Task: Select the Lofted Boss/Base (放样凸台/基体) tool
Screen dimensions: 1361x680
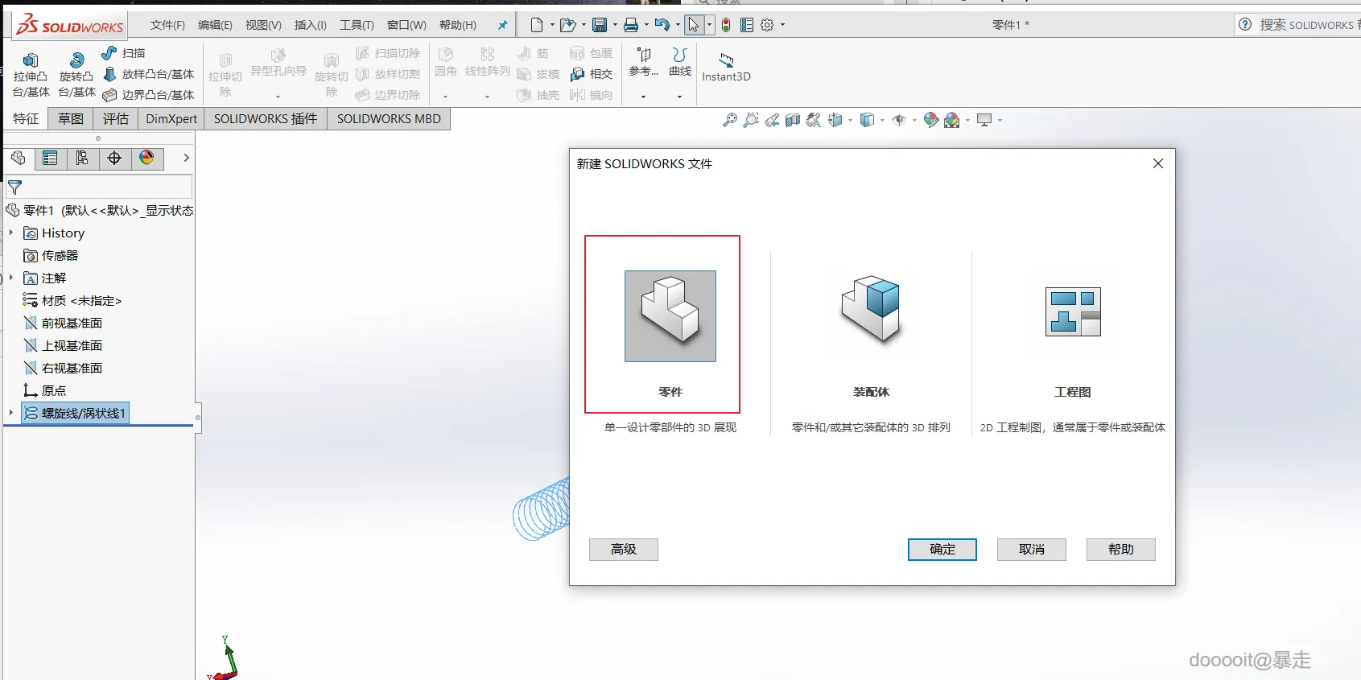Action: coord(148,74)
